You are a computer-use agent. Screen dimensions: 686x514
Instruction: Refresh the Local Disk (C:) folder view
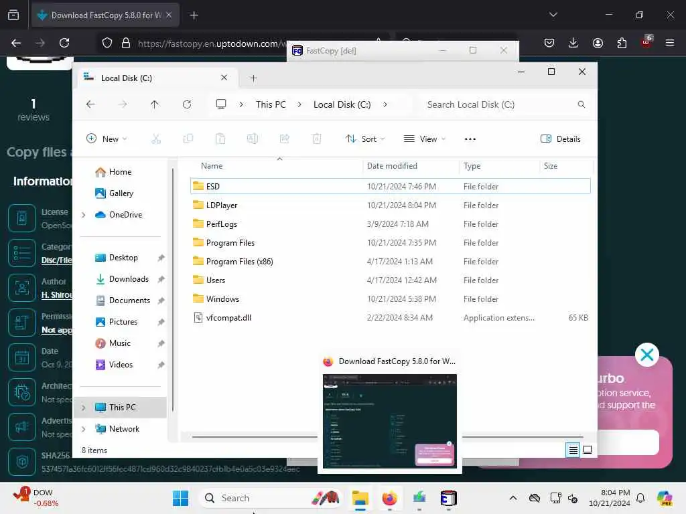(x=187, y=104)
